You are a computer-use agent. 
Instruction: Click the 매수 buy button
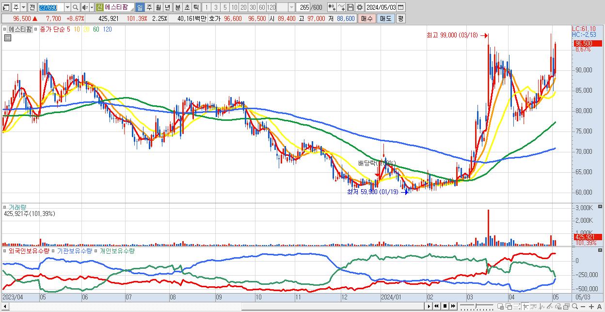pos(367,18)
